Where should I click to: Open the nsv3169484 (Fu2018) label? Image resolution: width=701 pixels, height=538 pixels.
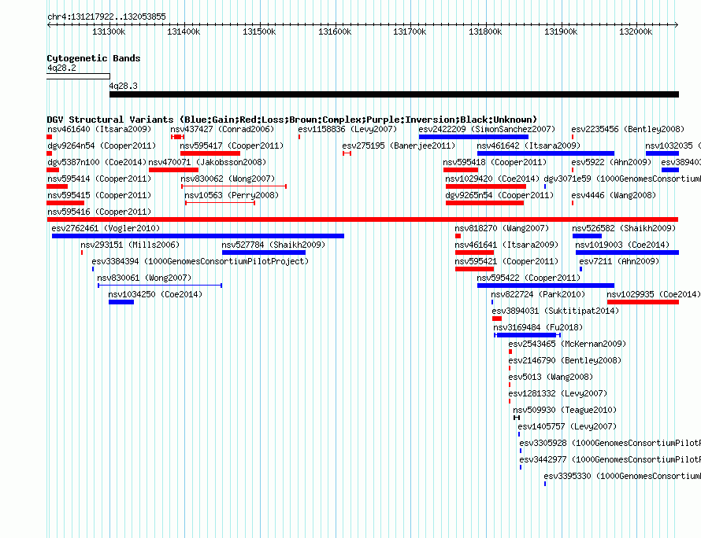click(538, 327)
